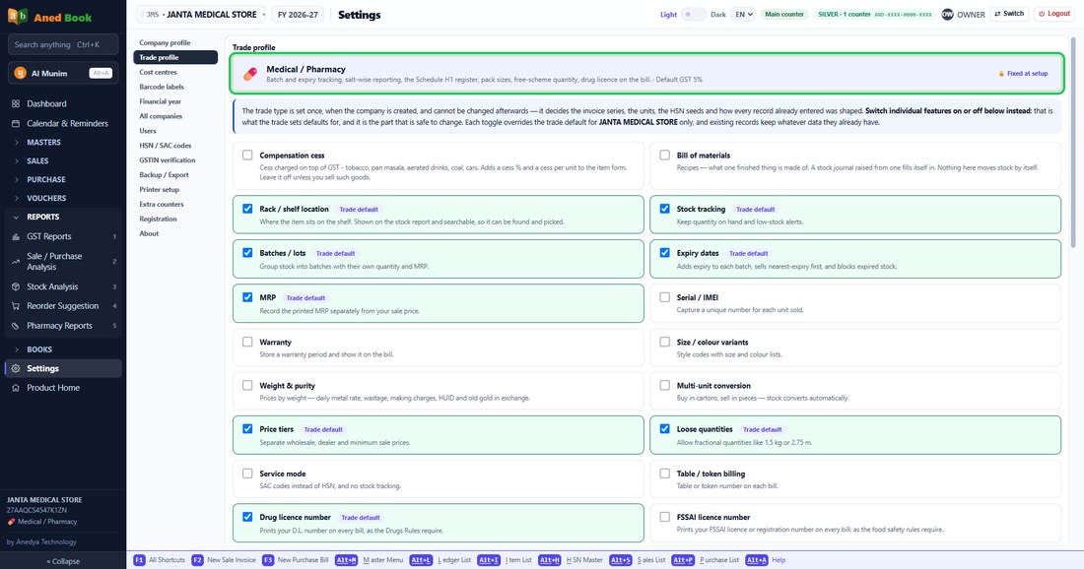Click the F1 All Shortcuts key badge
This screenshot has height=569, width=1084.
coord(139,560)
